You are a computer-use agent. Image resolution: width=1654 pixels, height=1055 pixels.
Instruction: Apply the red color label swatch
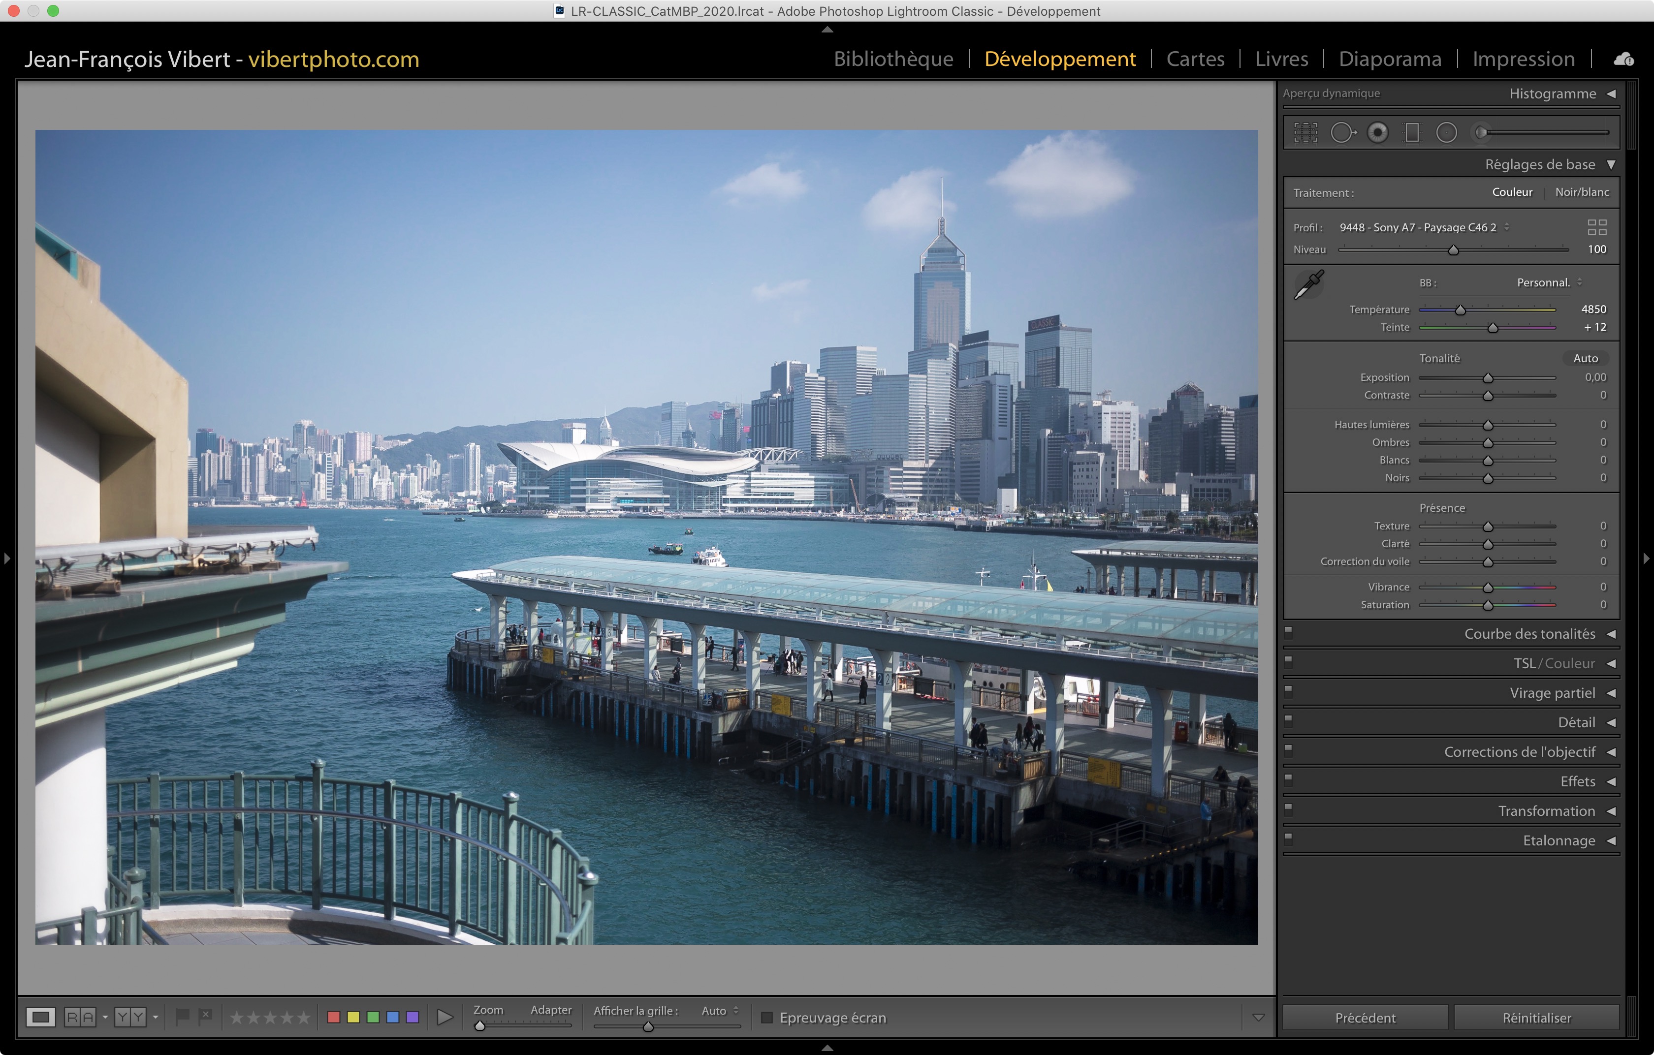pos(334,1017)
